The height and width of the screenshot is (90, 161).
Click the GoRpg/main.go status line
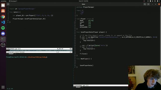(39, 49)
